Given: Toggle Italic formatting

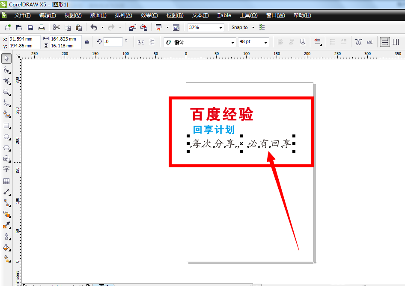Looking at the screenshot, I should [292, 42].
